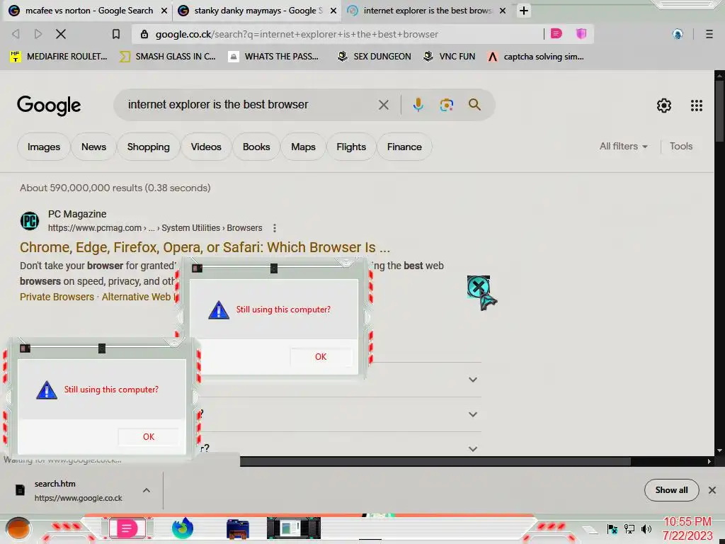The width and height of the screenshot is (725, 544).
Task: Click the vertical scrollbar thumb
Action: pyautogui.click(x=719, y=111)
